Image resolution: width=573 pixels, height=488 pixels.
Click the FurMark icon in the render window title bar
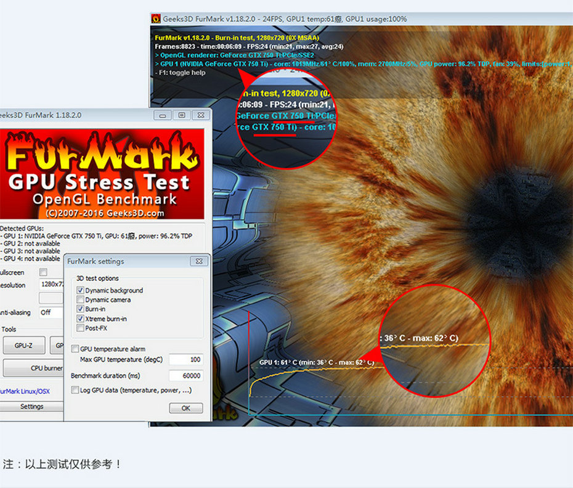coord(156,18)
